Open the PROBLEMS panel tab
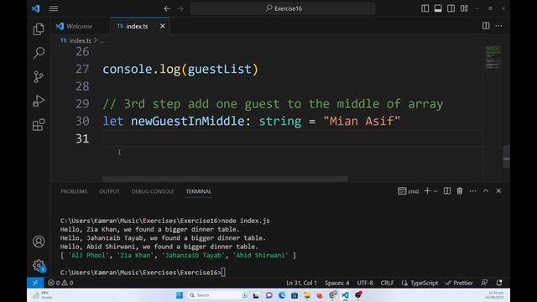 [x=74, y=191]
